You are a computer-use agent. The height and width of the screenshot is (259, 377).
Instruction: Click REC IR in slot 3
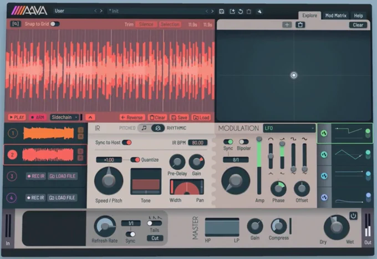pos(36,176)
